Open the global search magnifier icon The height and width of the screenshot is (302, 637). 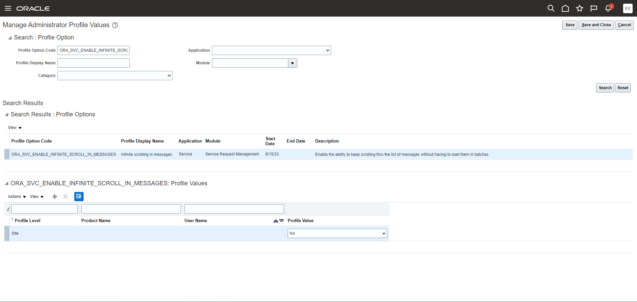[x=551, y=8]
